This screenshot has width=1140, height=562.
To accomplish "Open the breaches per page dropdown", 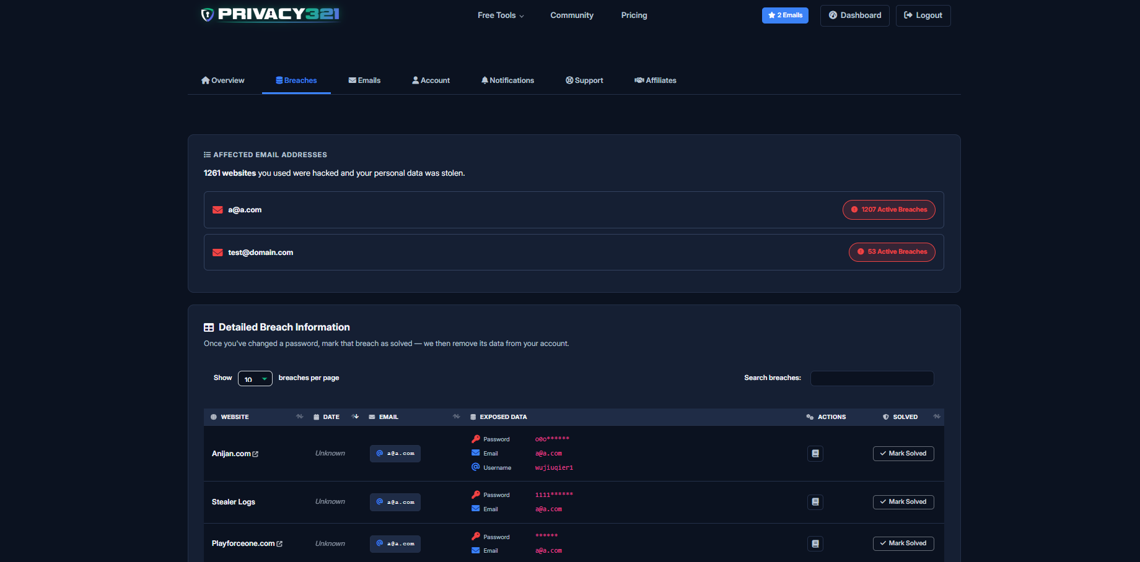I will (255, 378).
